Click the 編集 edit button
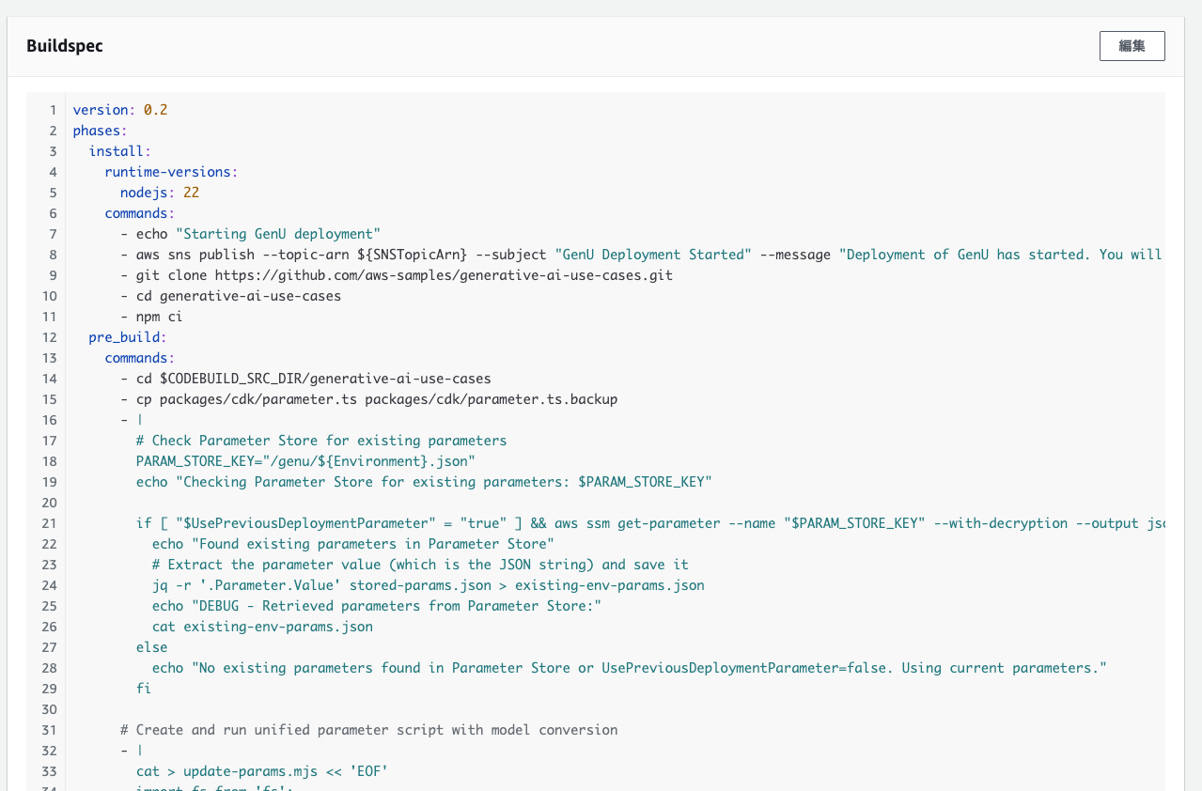 click(x=1132, y=46)
